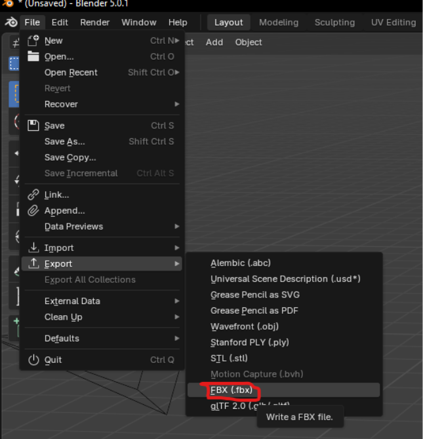The height and width of the screenshot is (439, 423).
Task: Export as Stanford PLY (.ply)
Action: pyautogui.click(x=284, y=342)
